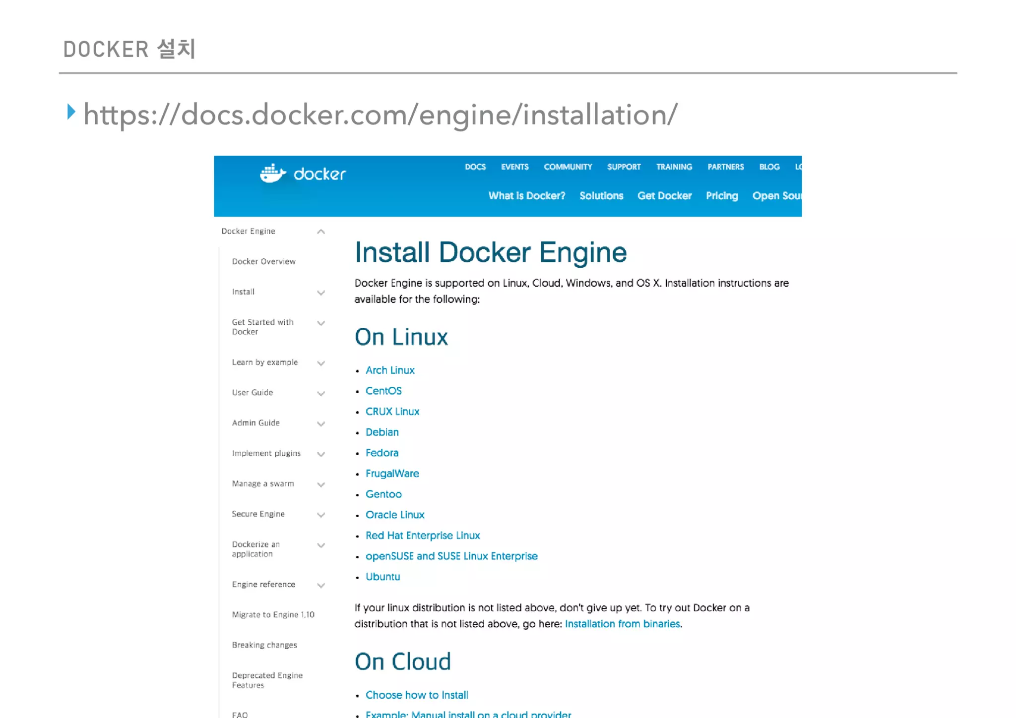Collapse the Docker Engine sidebar section
This screenshot has width=1016, height=718.
321,232
